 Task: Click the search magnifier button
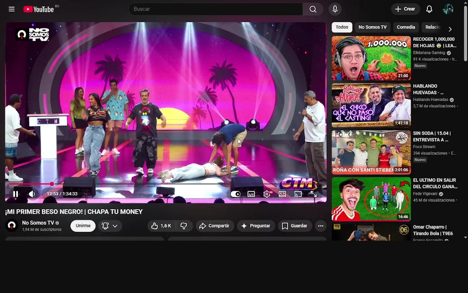tap(313, 9)
